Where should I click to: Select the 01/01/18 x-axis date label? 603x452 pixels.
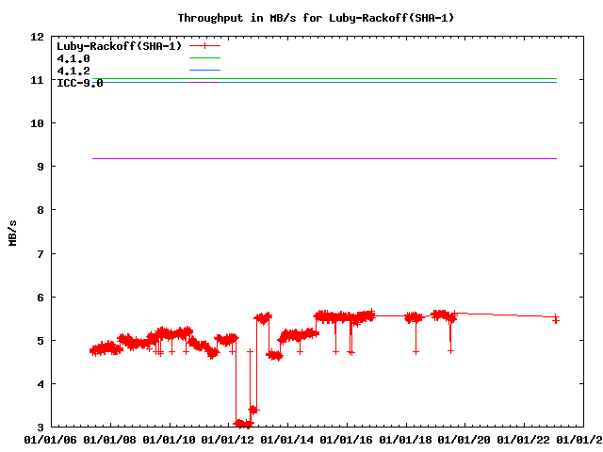407,440
